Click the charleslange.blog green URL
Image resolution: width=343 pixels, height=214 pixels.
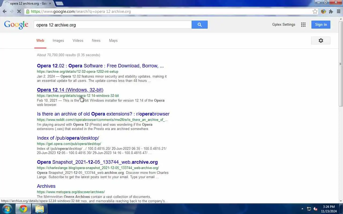tap(98, 168)
